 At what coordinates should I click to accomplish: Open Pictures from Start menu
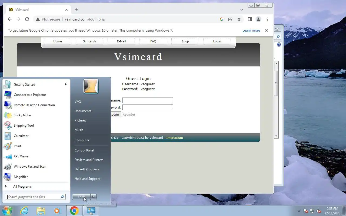click(91, 120)
